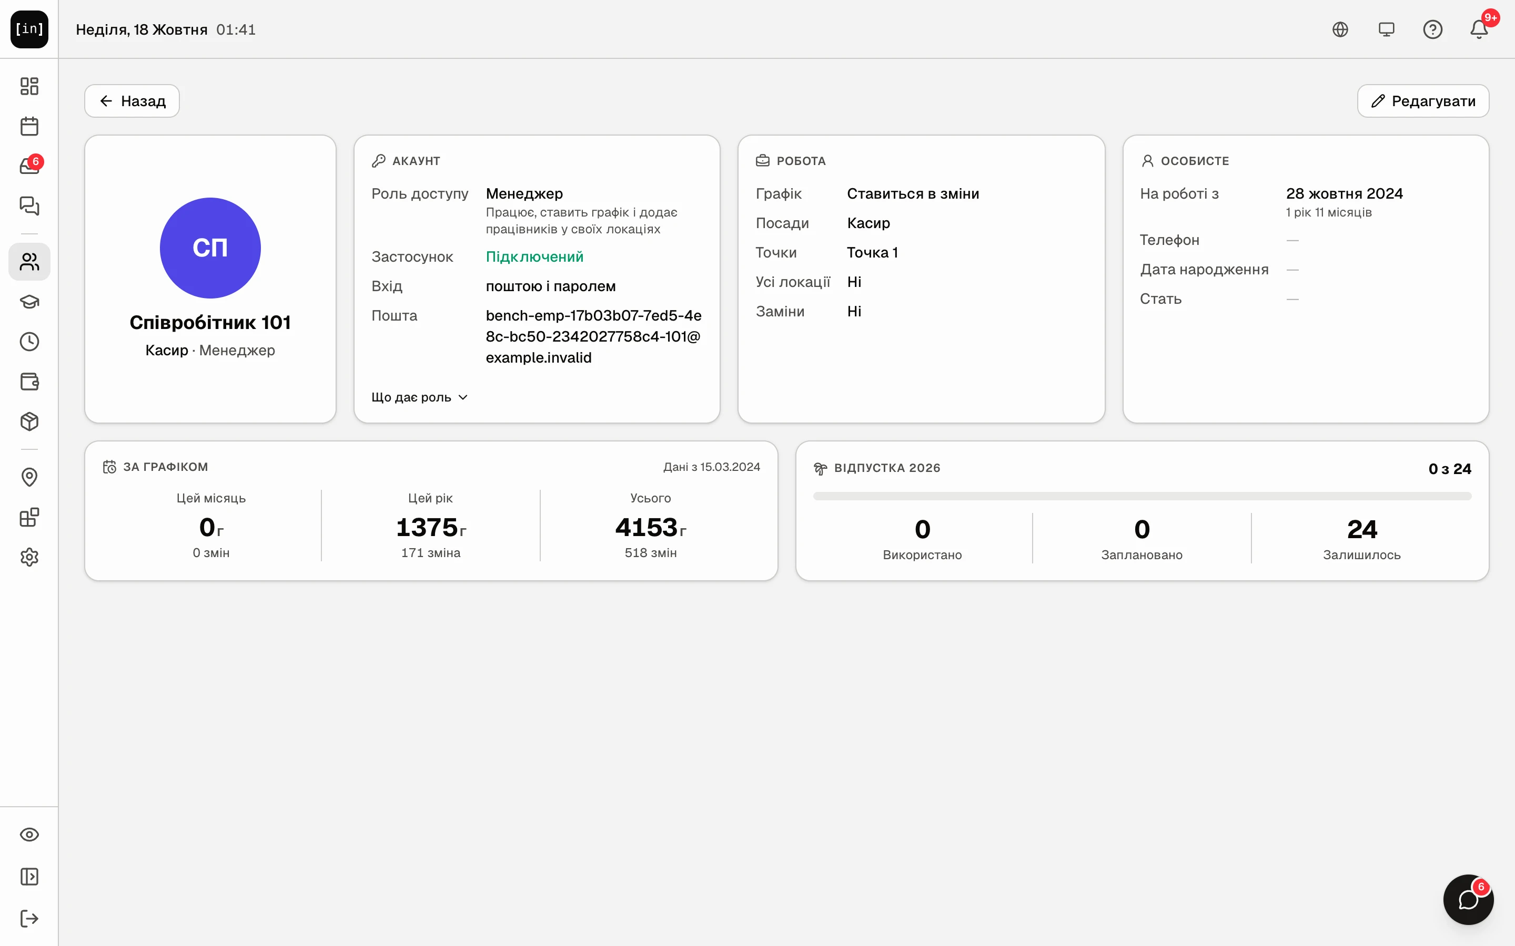Click the vacation progress bar
Image resolution: width=1515 pixels, height=946 pixels.
click(1142, 496)
